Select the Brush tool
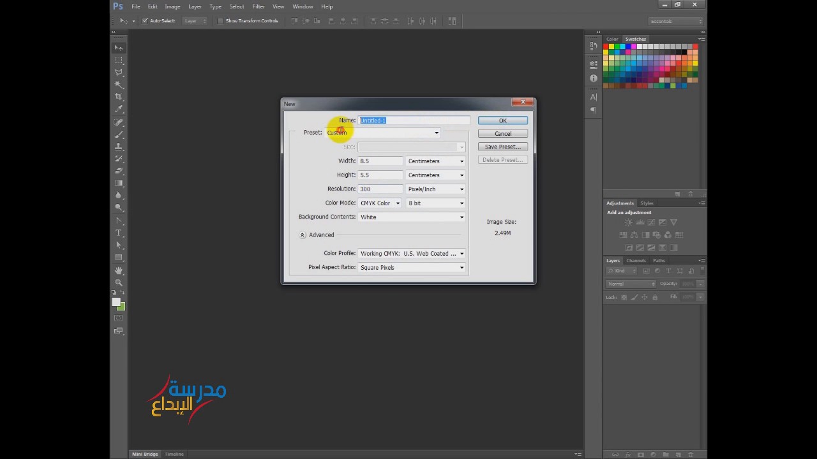Screen dimensions: 817x459 (119, 134)
